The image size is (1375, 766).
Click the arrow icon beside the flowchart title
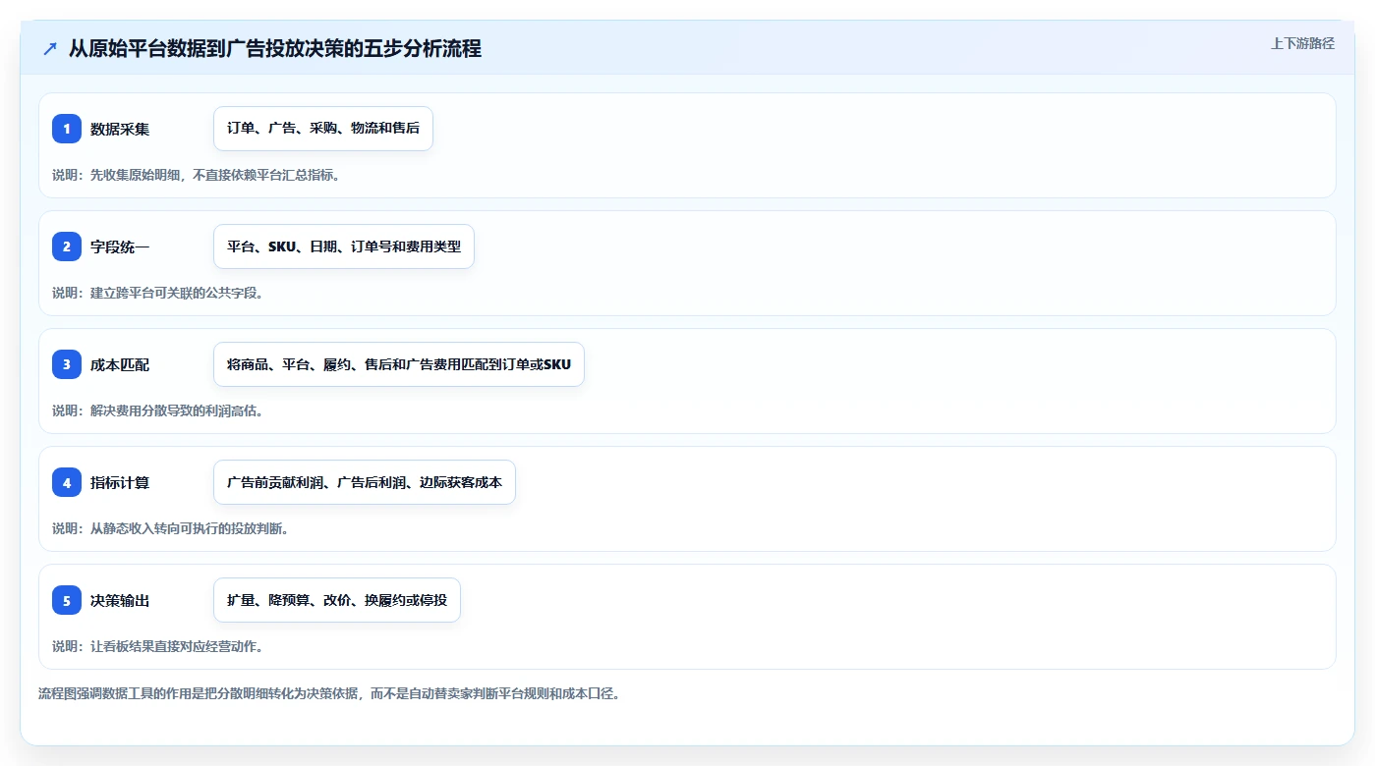50,48
